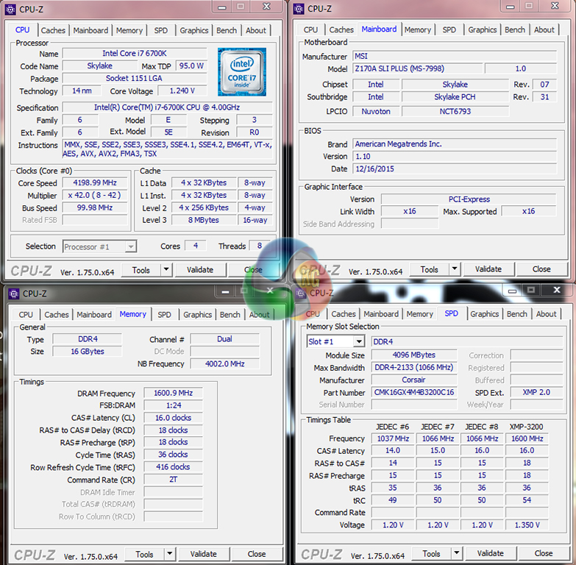Click the CPU-Z app icon in Mainboard window title bar

pyautogui.click(x=299, y=8)
